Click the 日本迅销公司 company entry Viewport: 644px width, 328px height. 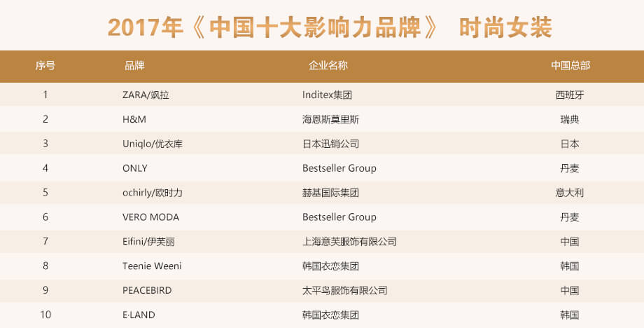330,144
